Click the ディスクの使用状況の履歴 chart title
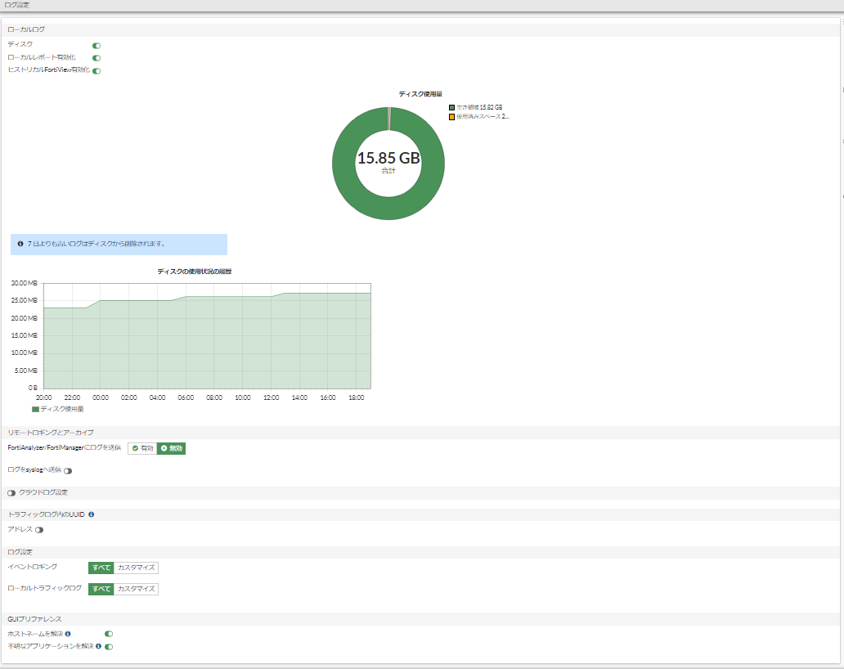 tap(195, 272)
